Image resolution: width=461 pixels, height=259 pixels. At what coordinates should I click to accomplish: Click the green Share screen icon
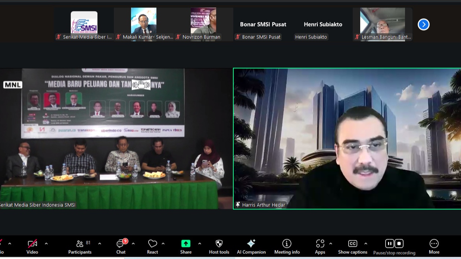pos(186,243)
